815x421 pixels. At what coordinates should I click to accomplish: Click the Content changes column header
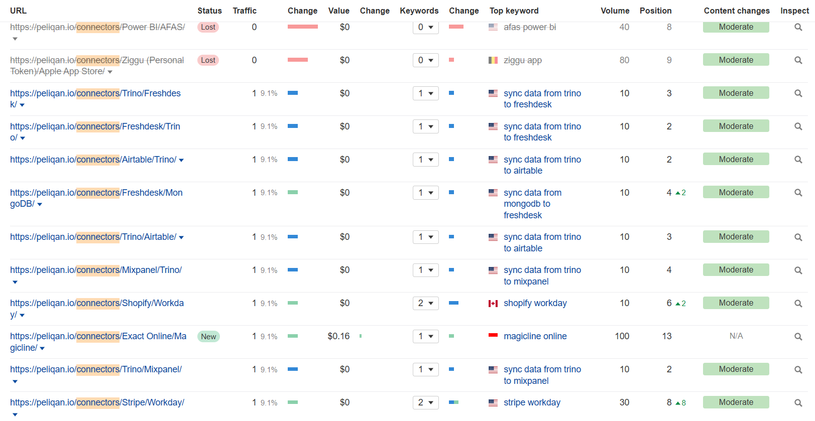(x=737, y=11)
